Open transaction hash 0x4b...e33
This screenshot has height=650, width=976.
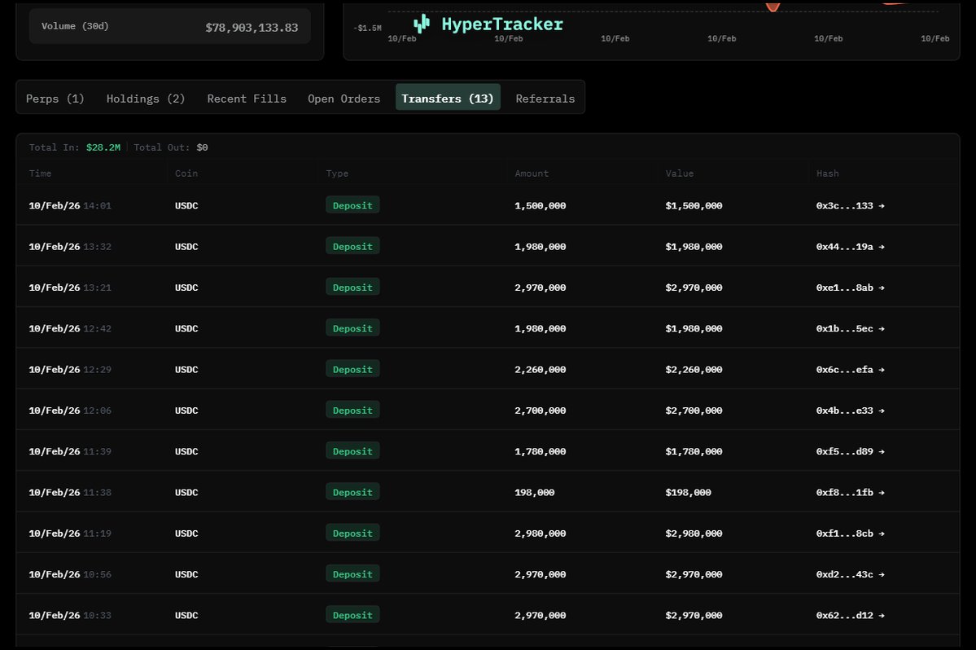pos(845,411)
